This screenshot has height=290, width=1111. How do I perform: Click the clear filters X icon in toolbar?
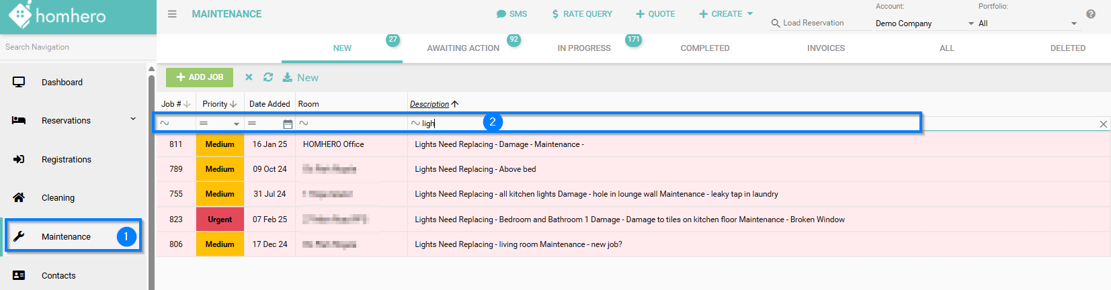(249, 77)
